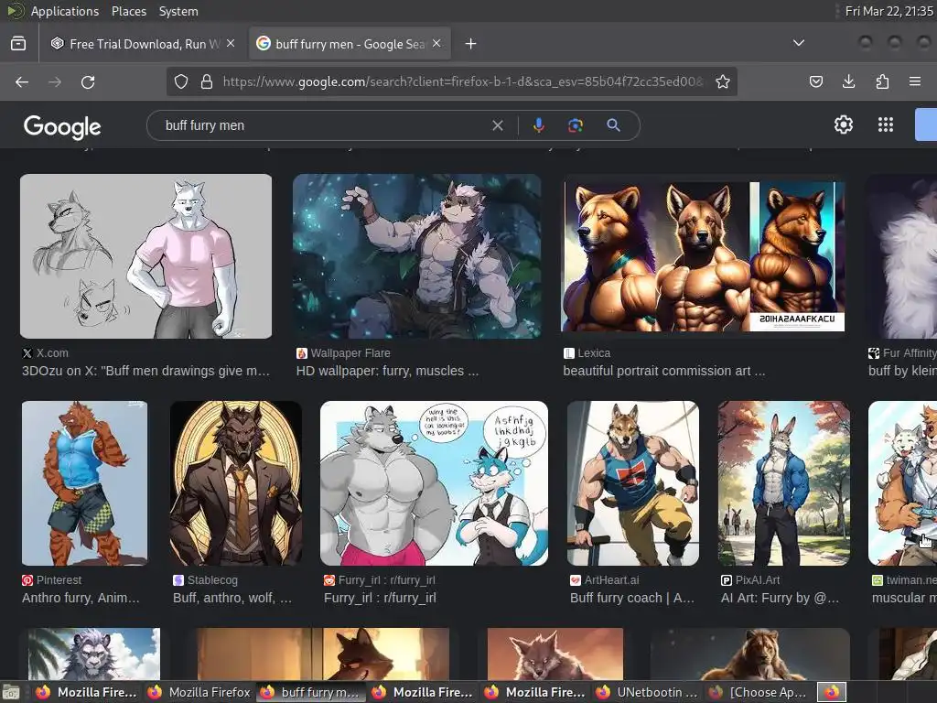Open the PixAI.Art rabbit image

pyautogui.click(x=784, y=483)
